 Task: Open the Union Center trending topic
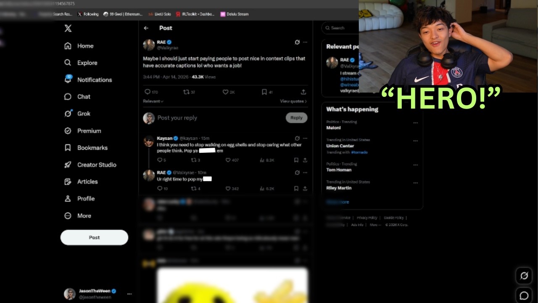pyautogui.click(x=340, y=146)
